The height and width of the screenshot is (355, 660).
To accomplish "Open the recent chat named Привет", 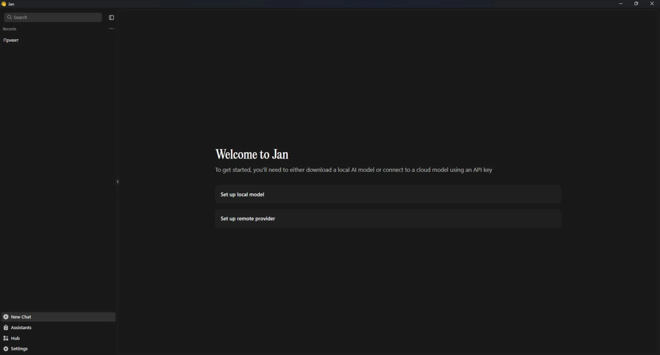I will coord(11,40).
